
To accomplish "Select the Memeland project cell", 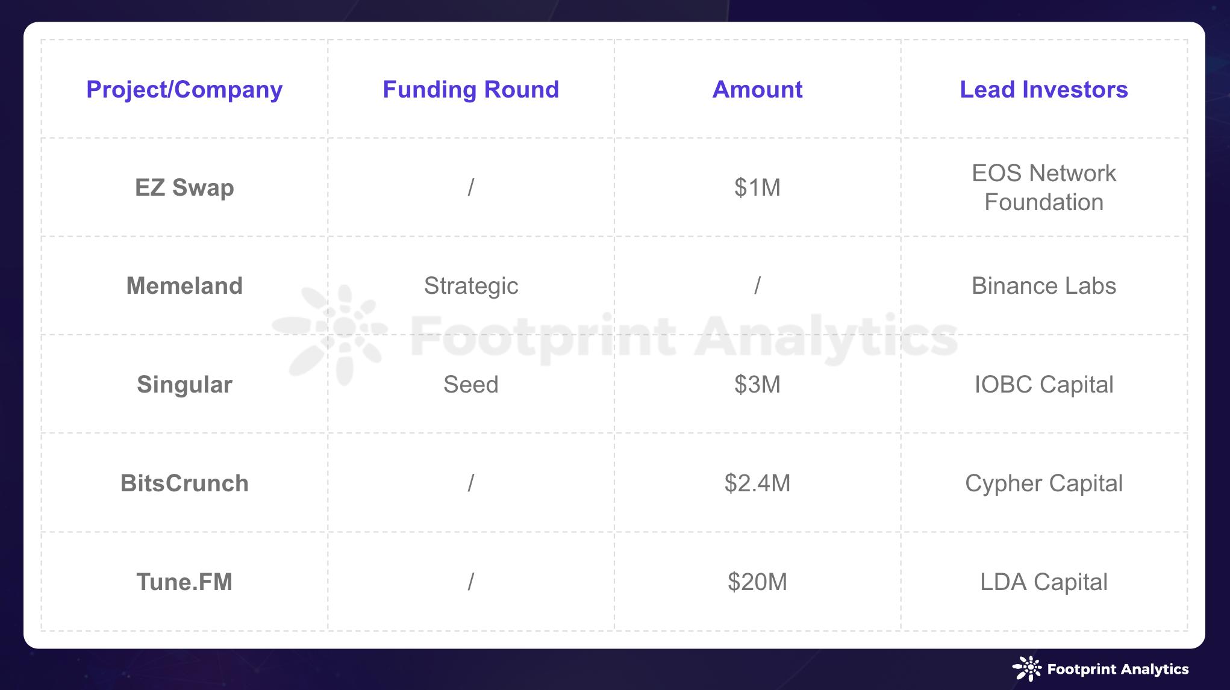I will pos(184,286).
